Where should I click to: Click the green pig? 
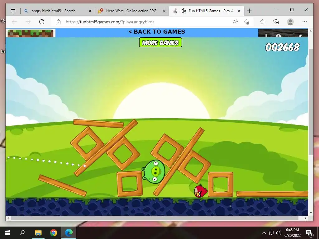click(154, 172)
